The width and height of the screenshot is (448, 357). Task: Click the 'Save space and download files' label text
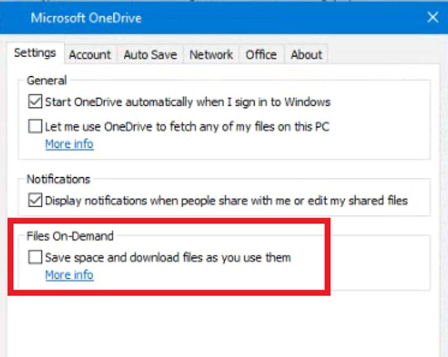(x=168, y=257)
